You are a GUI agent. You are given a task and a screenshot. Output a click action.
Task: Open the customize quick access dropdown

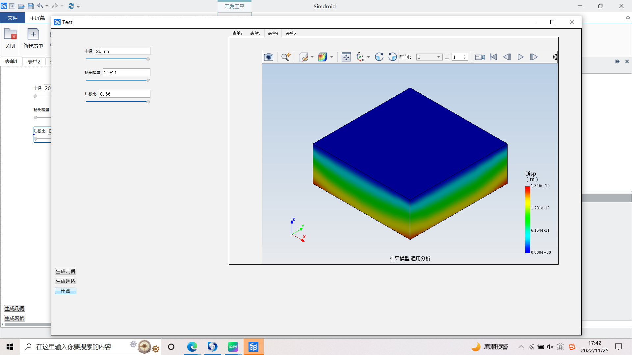coord(78,6)
